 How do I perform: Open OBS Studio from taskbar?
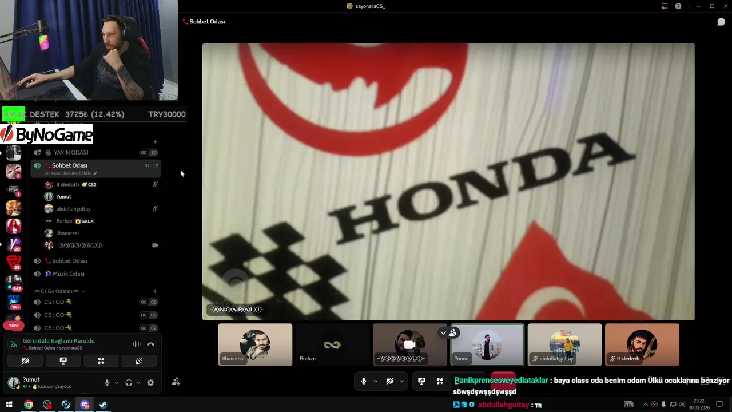pyautogui.click(x=47, y=405)
